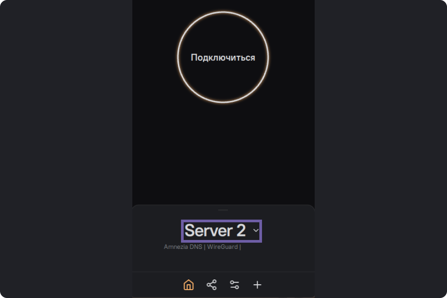Open the Share connection icon
447x298 pixels.
[x=212, y=285]
